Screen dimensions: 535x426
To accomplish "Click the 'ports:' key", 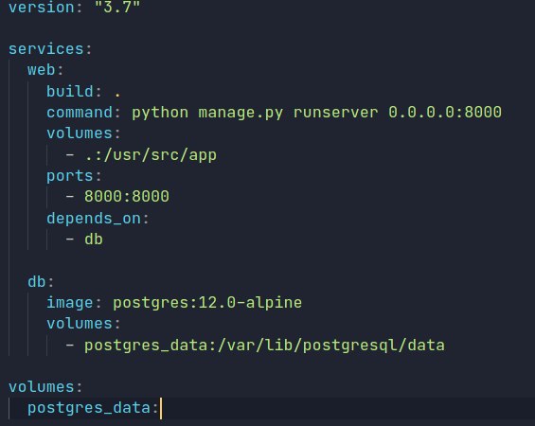I will point(74,176).
